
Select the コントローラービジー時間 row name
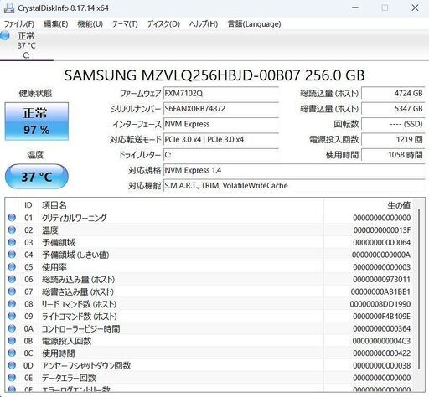click(80, 328)
